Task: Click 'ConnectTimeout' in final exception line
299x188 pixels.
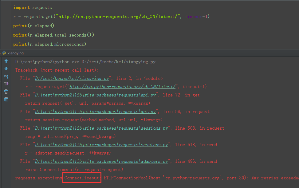Action: [x=82, y=178]
